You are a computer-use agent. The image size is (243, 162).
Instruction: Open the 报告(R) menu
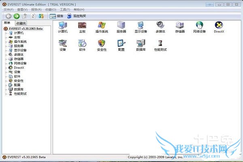tap(36, 10)
